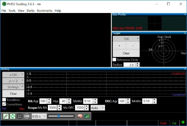
Task: Open the Darks menu
Action: (x=31, y=10)
